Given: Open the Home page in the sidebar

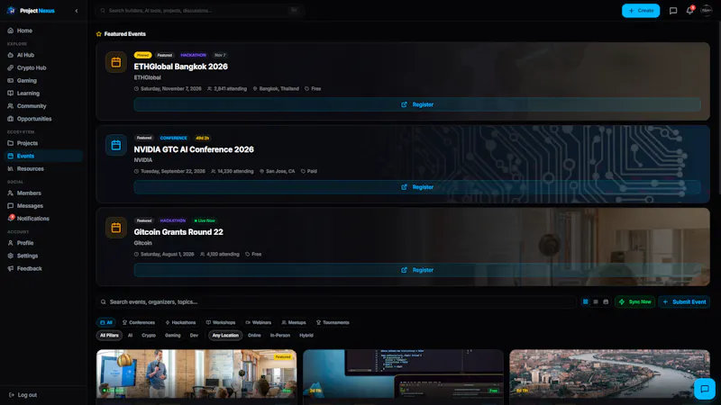Looking at the screenshot, I should point(43,31).
